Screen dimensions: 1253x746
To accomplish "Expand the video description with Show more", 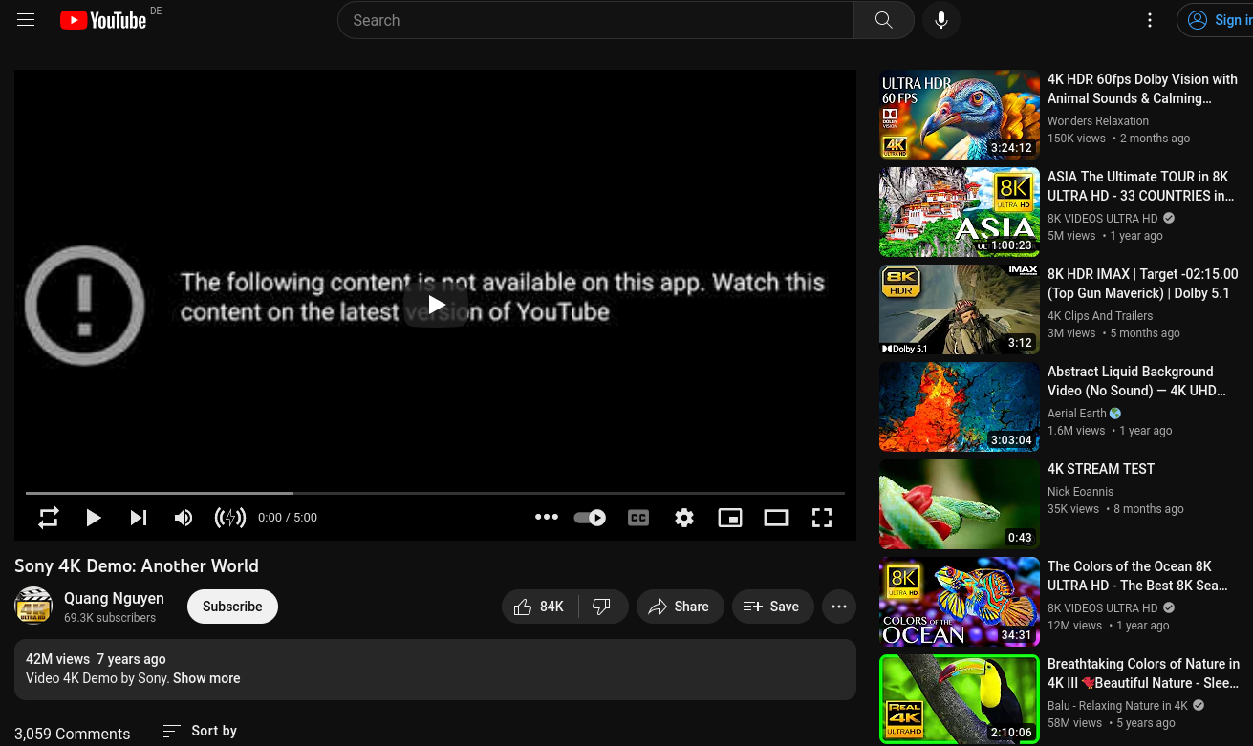I will (x=206, y=678).
